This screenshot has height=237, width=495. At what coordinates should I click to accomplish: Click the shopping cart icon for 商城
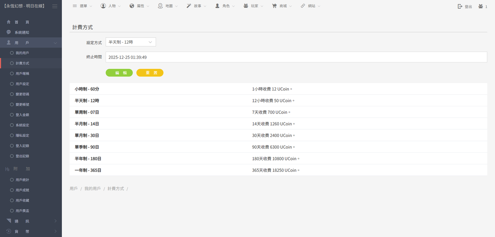(x=274, y=6)
